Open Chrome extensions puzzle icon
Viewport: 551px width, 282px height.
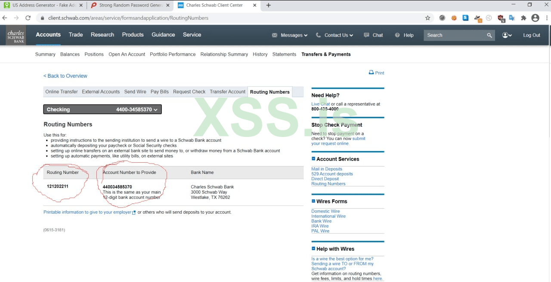[x=523, y=18]
